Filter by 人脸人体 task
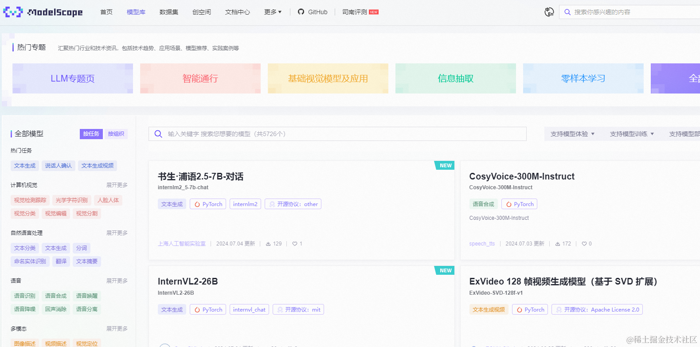The image size is (700, 347). tap(108, 200)
